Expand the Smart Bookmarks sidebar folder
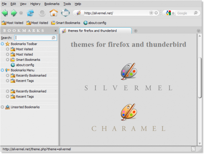 [x=8, y=60]
